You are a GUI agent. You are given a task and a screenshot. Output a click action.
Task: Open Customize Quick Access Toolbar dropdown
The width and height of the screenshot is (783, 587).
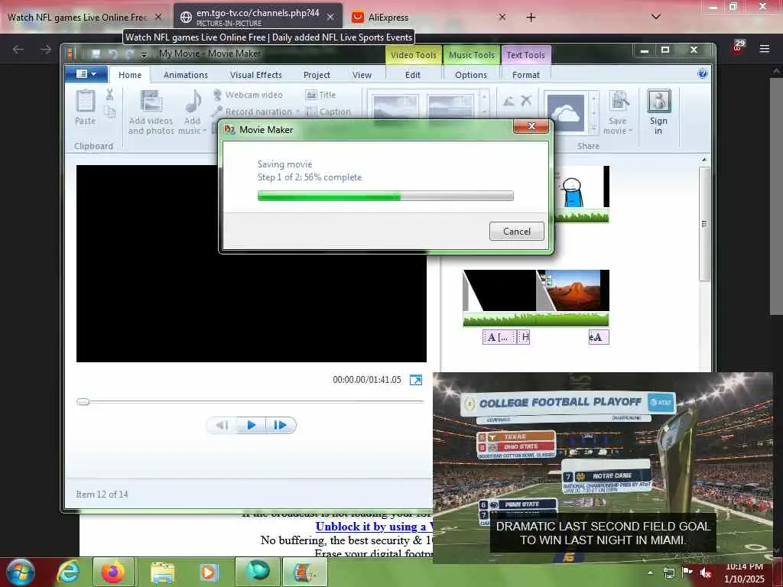[144, 54]
